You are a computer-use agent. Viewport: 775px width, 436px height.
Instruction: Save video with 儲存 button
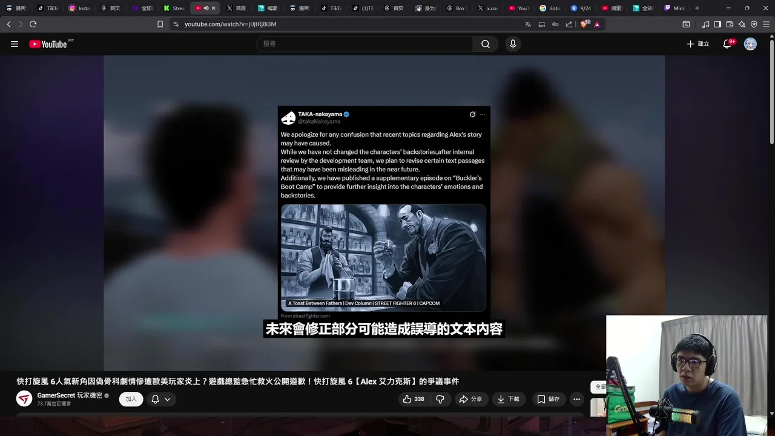(x=548, y=399)
